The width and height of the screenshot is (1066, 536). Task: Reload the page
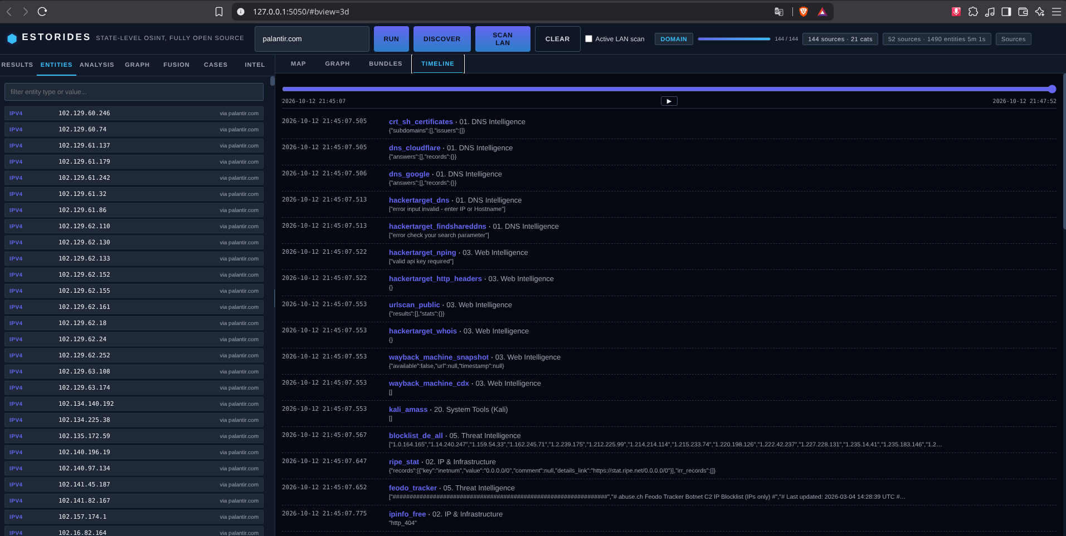pos(42,11)
